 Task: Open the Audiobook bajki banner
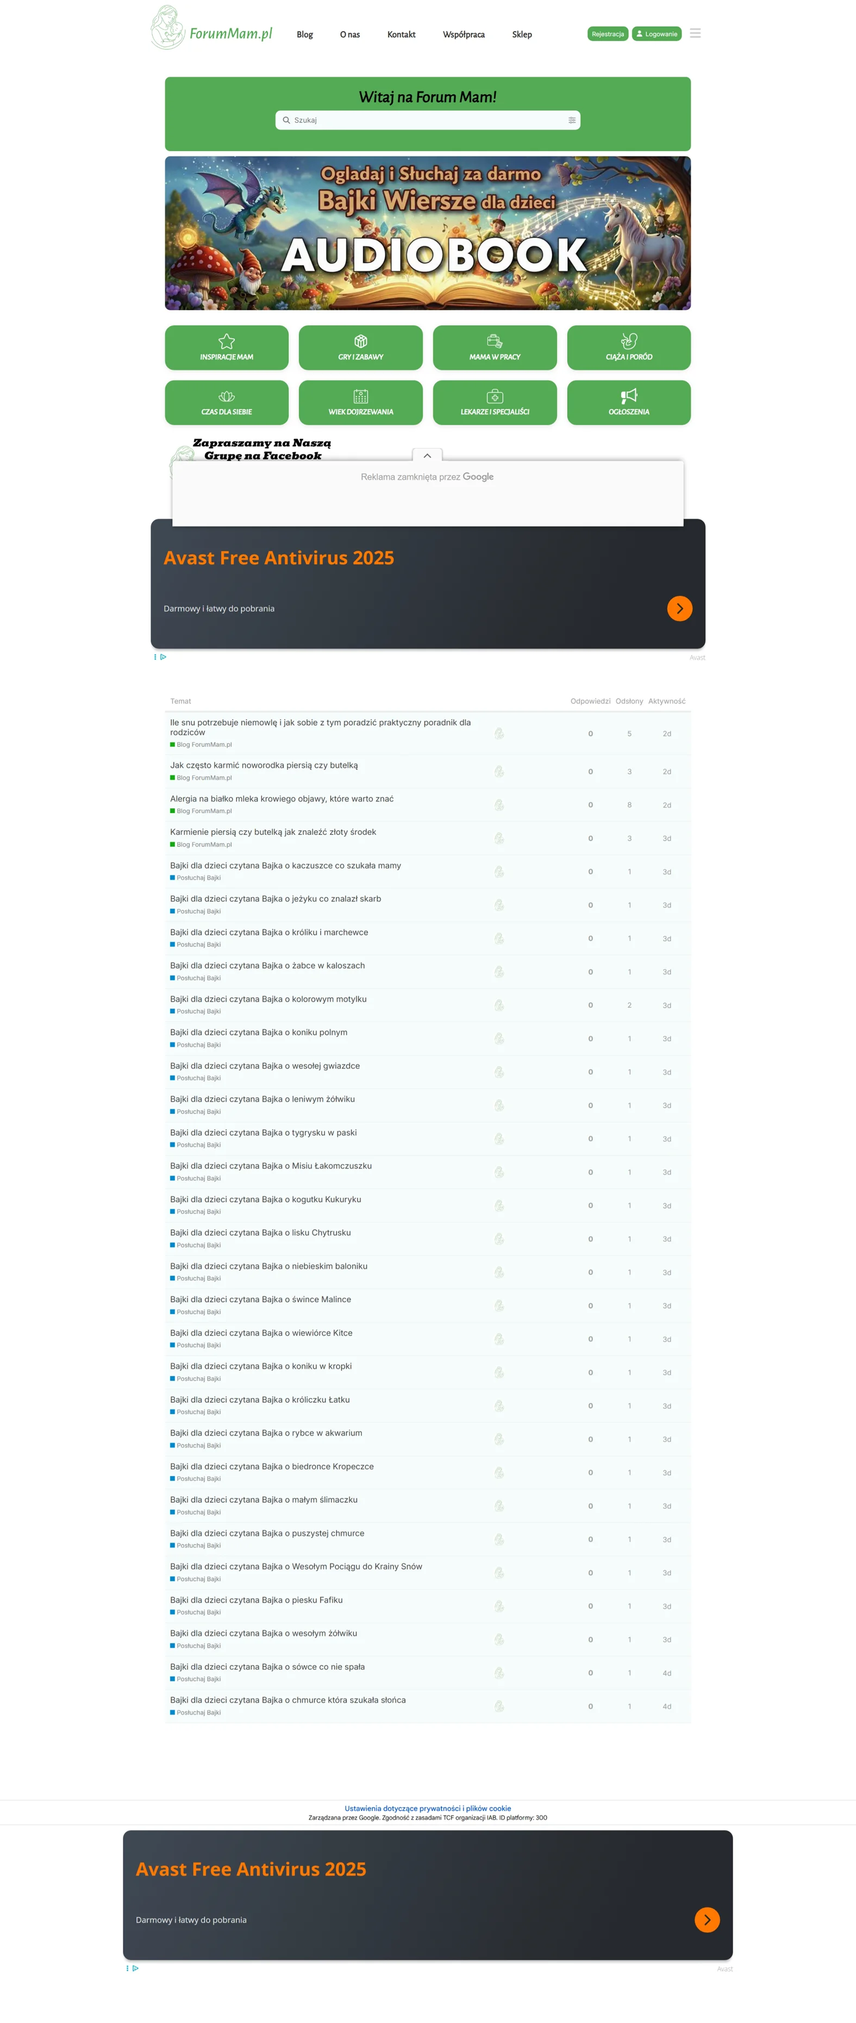[x=427, y=233]
